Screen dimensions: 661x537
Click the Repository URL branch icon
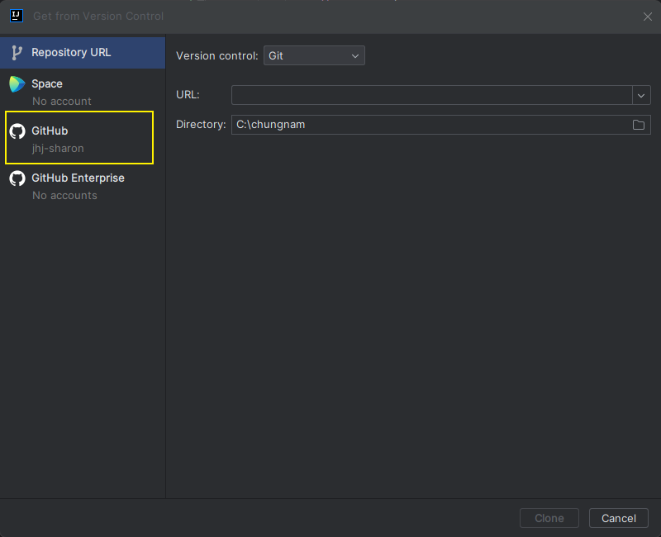click(17, 53)
